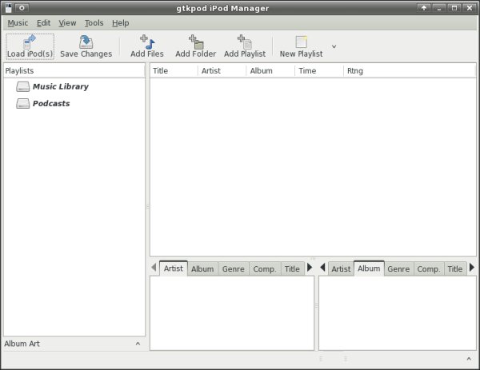Open the Help menu

point(120,23)
